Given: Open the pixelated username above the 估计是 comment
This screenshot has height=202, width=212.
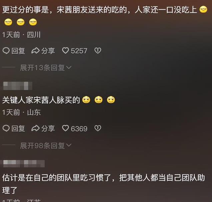Looking at the screenshot, I should pos(24,164).
